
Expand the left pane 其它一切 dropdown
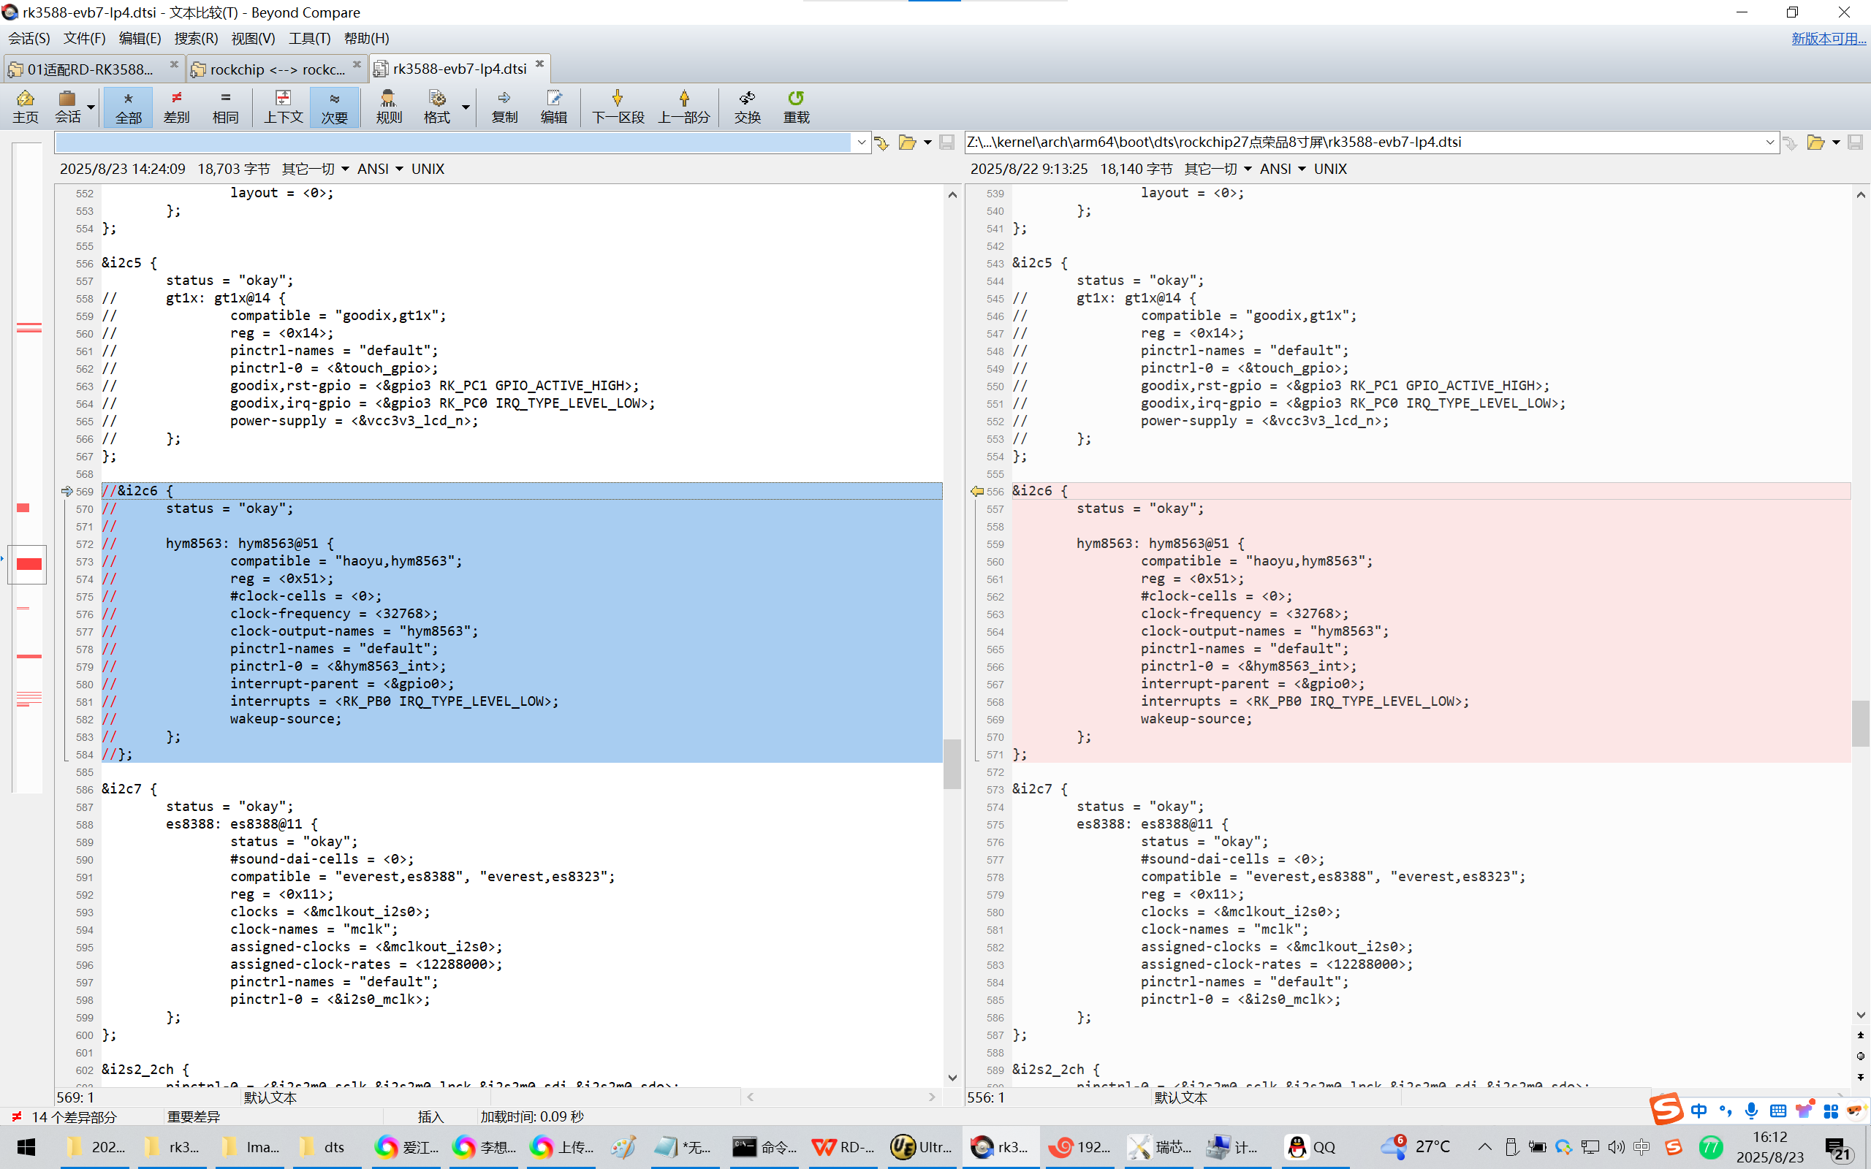tap(316, 169)
